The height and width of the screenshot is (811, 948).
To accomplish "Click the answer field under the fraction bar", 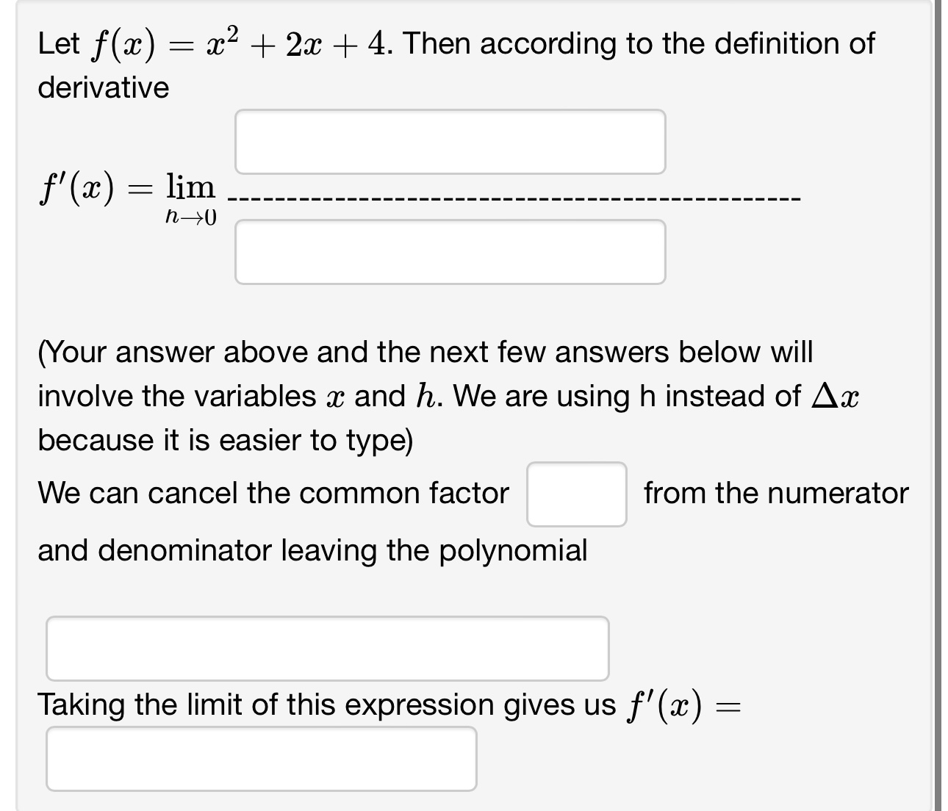I will (x=450, y=253).
